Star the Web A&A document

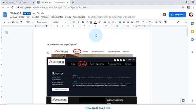[34, 13]
